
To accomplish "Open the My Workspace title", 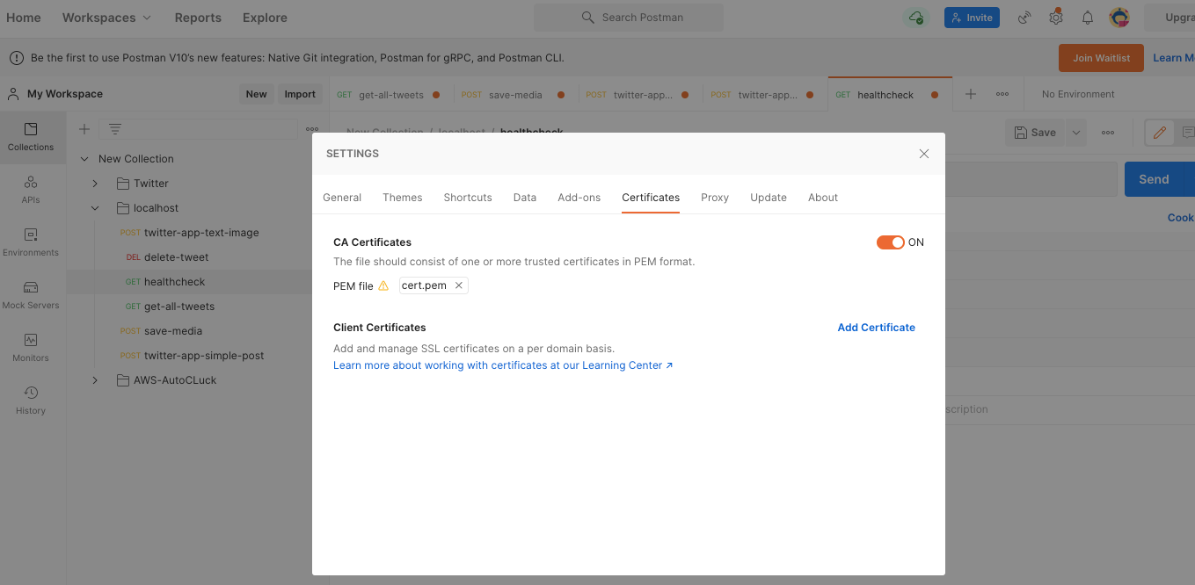I will [x=65, y=94].
